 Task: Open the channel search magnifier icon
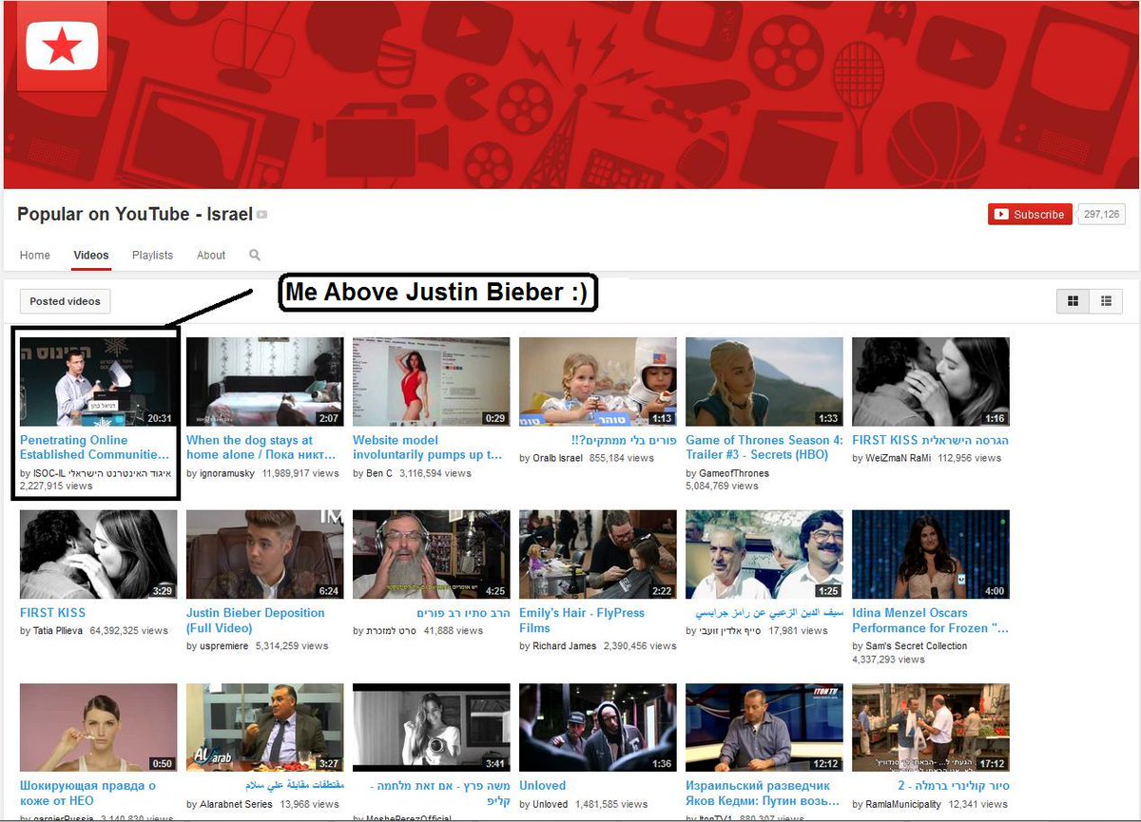(x=255, y=255)
